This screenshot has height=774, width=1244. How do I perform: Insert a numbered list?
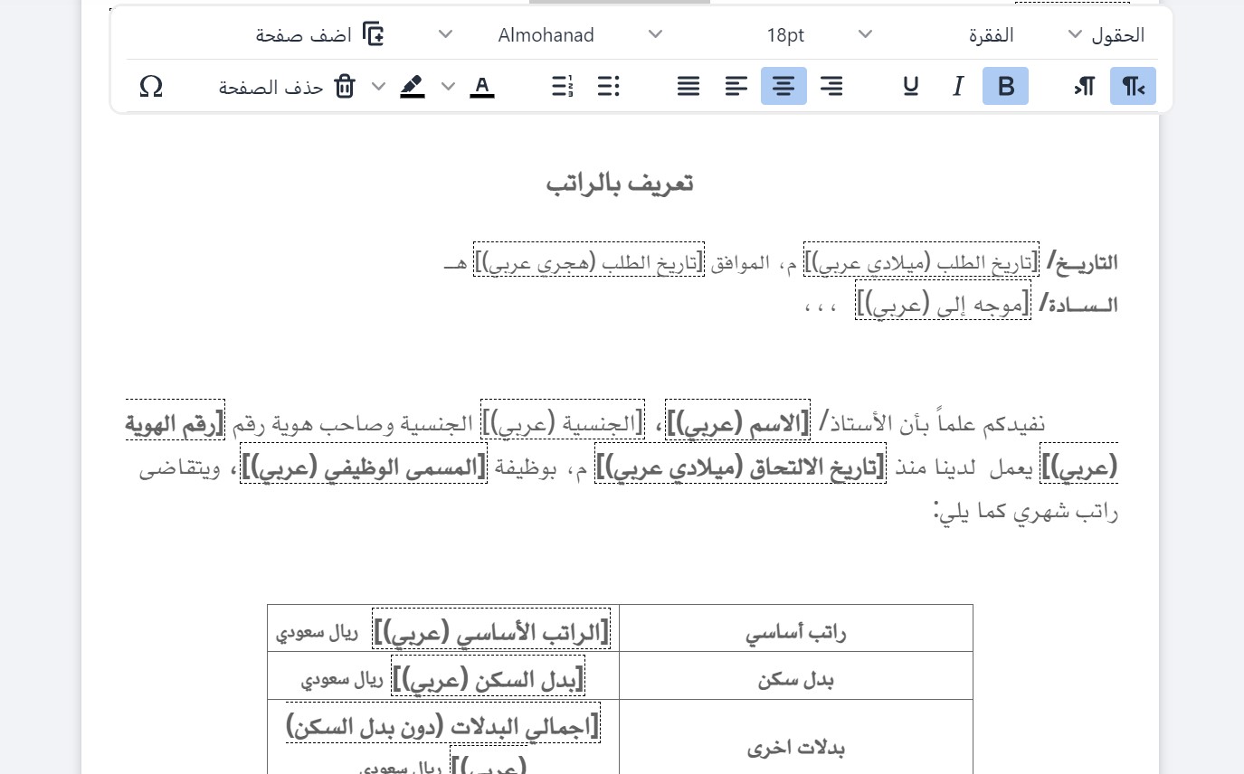coord(562,86)
